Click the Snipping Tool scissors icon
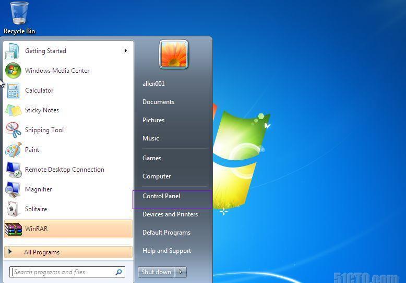This screenshot has width=406, height=283. (13, 130)
